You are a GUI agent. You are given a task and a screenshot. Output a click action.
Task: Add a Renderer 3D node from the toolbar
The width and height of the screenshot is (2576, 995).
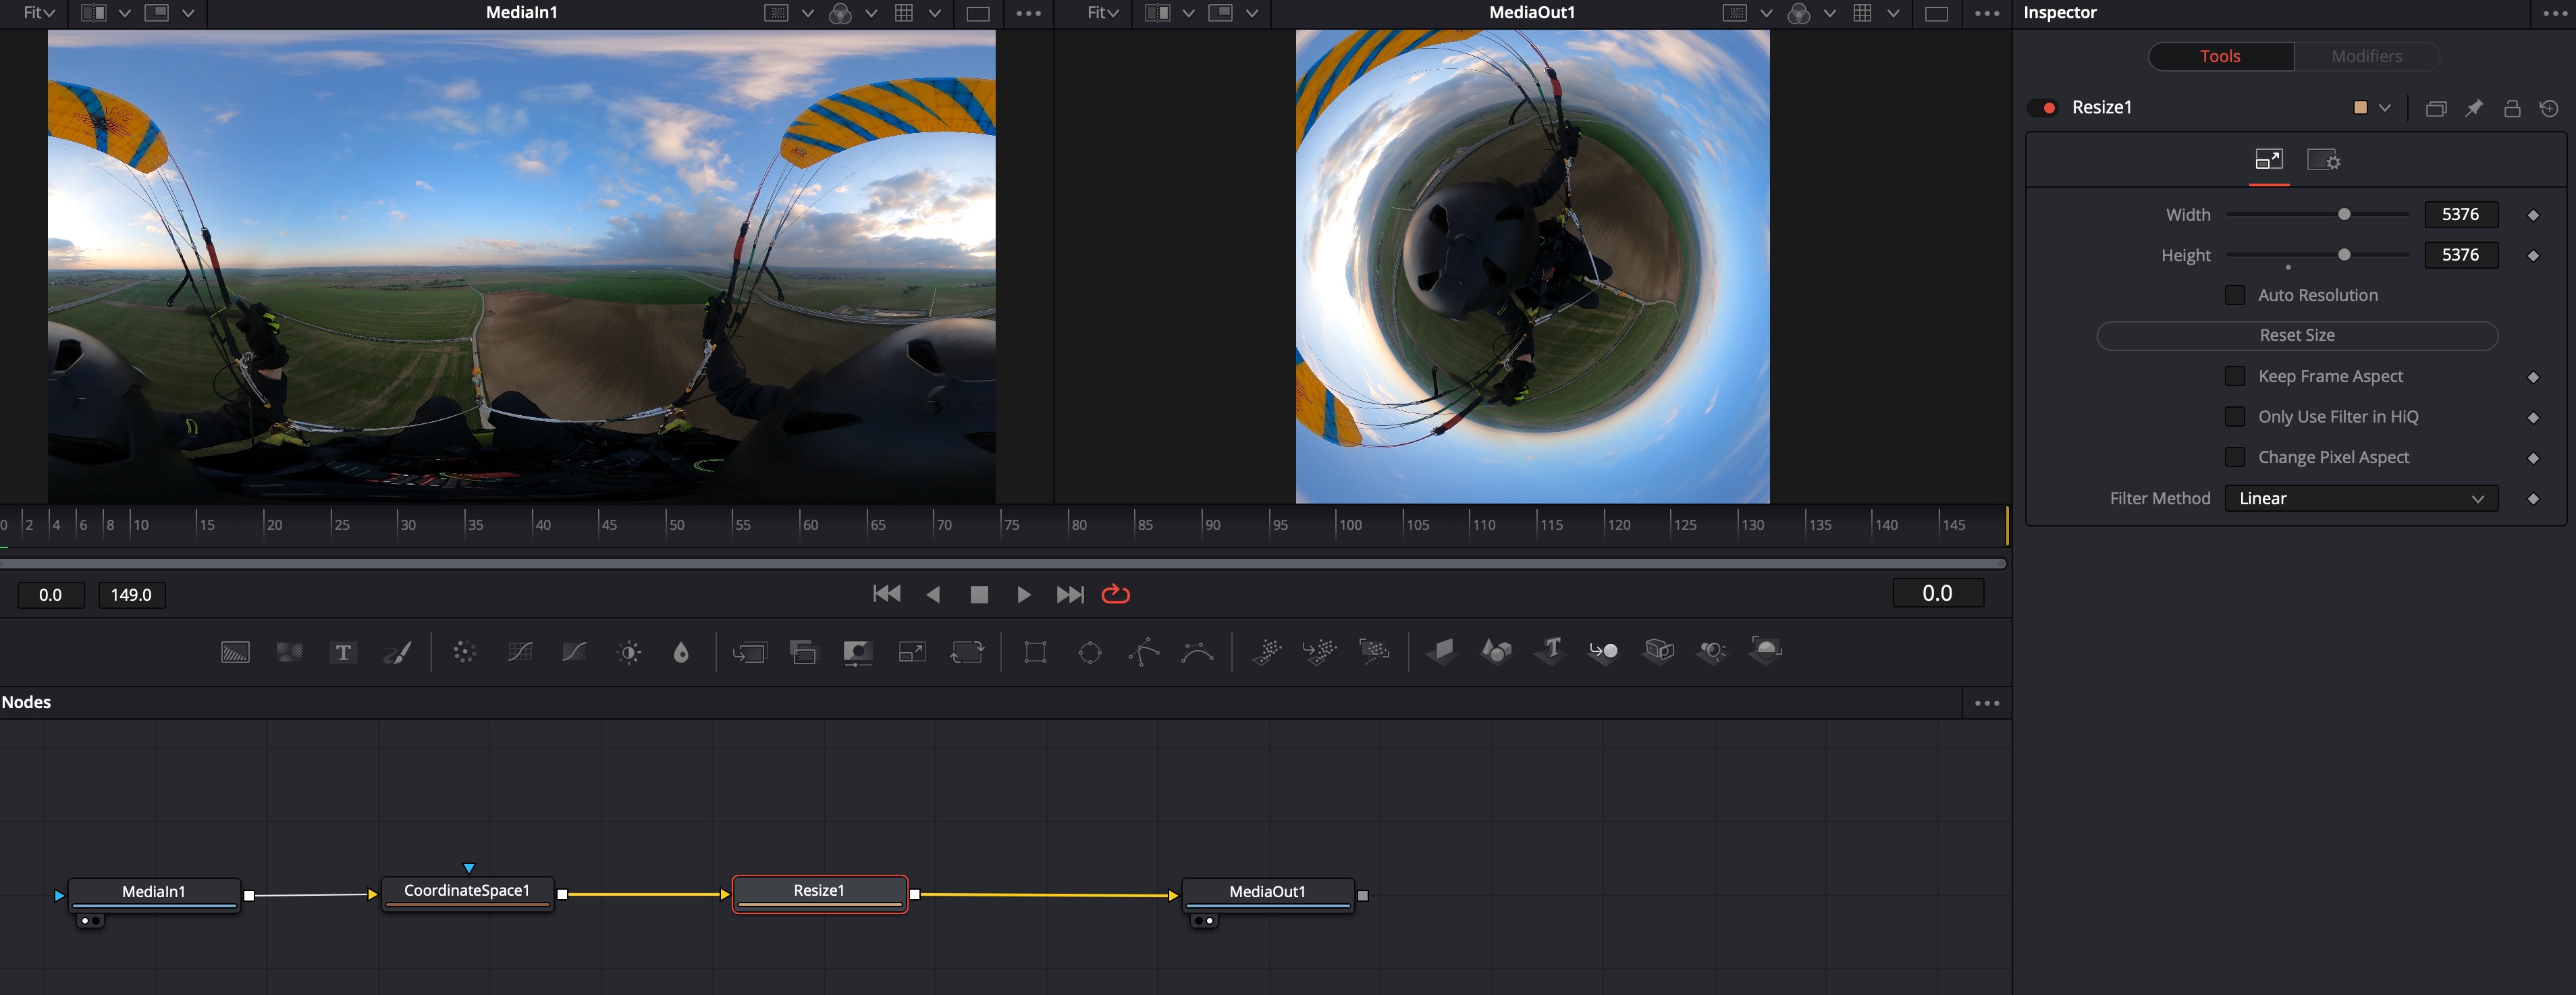1766,651
